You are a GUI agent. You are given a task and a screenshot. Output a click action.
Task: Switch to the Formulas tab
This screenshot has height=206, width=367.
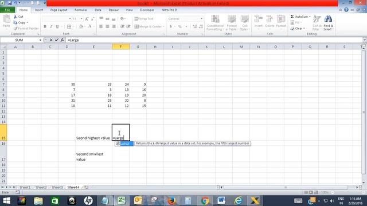[x=81, y=10]
